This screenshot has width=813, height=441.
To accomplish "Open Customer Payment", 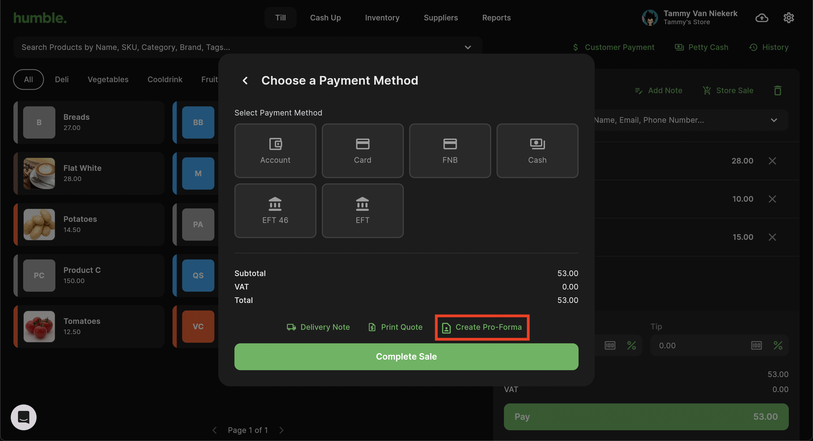I will [x=614, y=47].
